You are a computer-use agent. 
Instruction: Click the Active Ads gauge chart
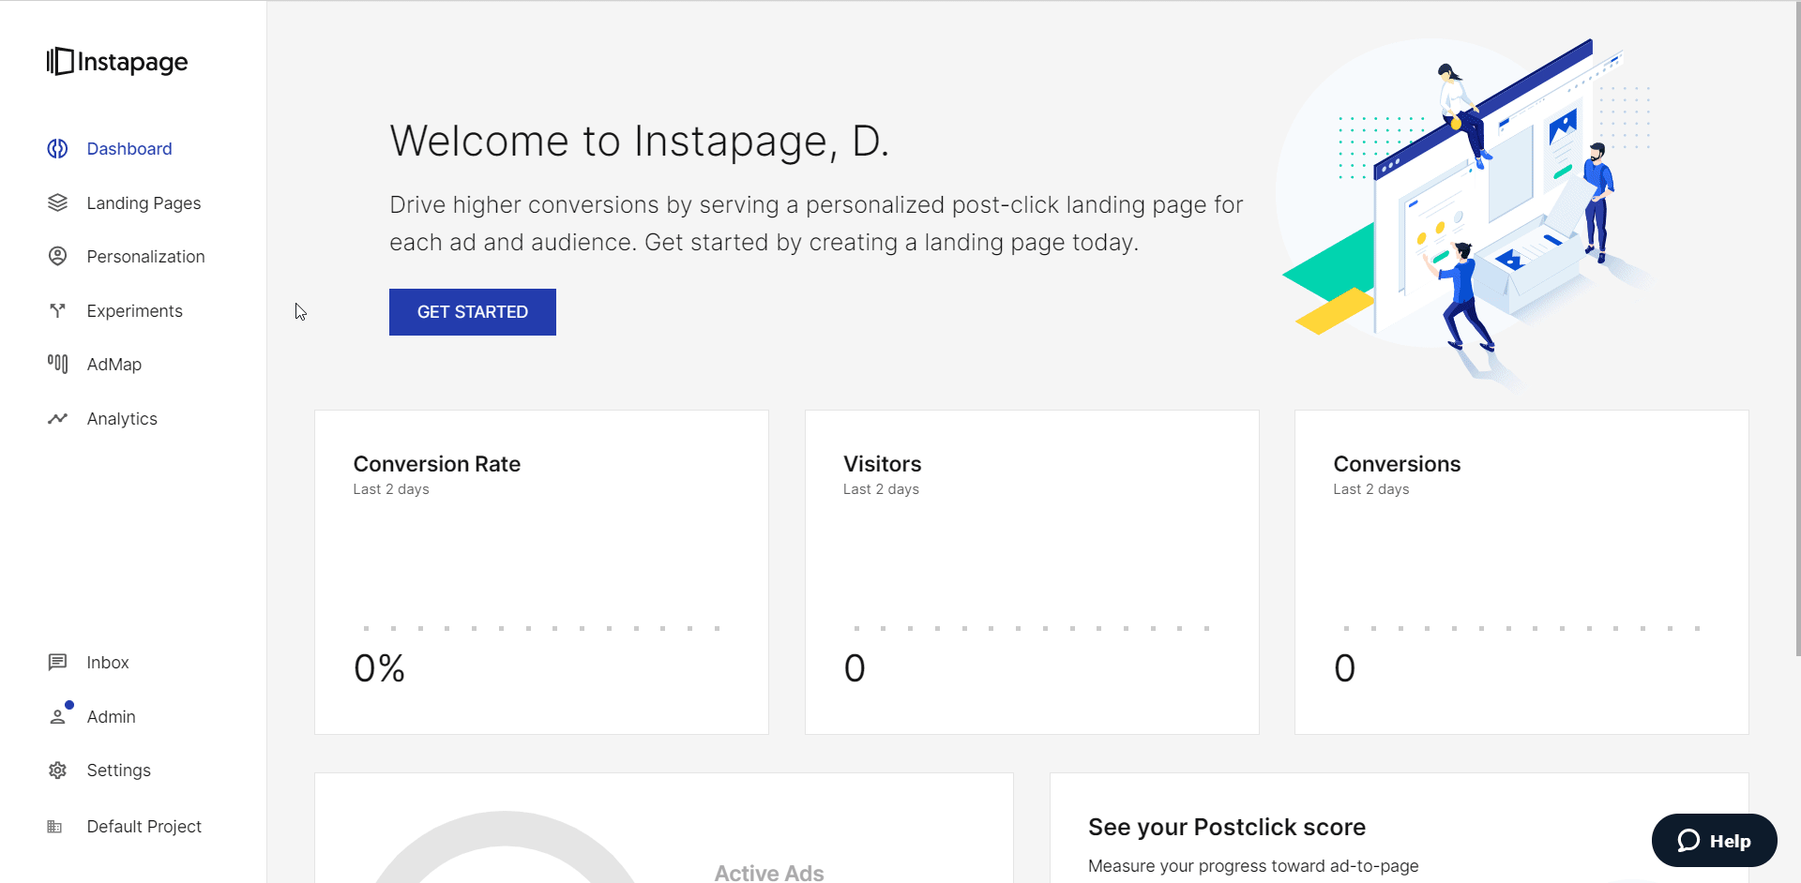[505, 847]
